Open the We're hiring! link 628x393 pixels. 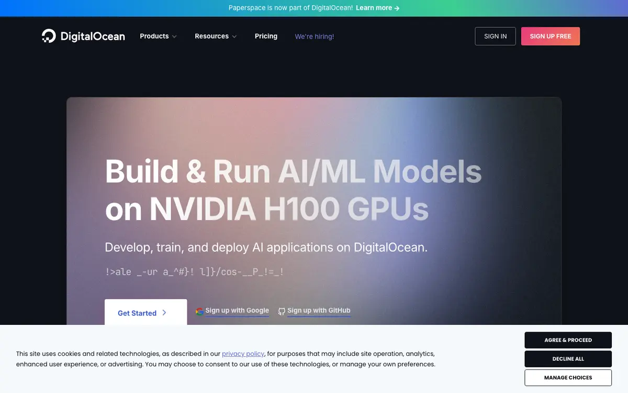pyautogui.click(x=315, y=37)
